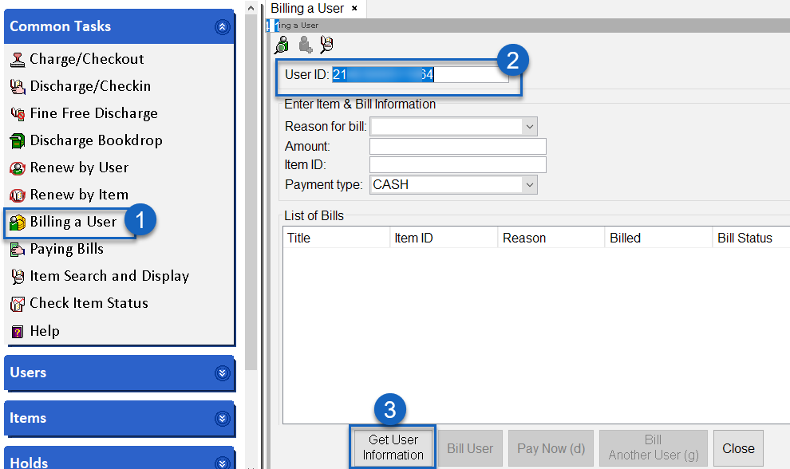Sort bills by Item ID column header
The image size is (790, 469).
coord(444,238)
